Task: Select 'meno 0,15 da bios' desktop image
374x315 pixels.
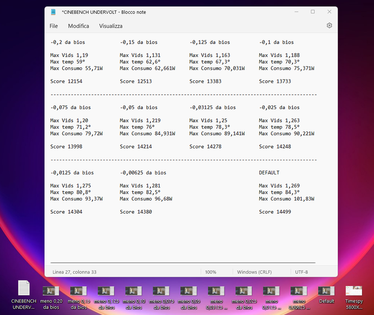Action: click(78, 298)
